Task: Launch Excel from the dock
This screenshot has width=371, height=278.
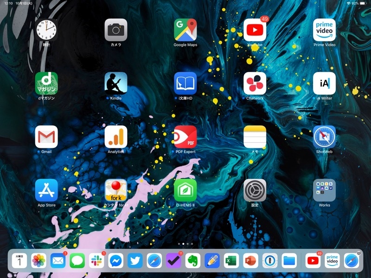Action: click(231, 261)
